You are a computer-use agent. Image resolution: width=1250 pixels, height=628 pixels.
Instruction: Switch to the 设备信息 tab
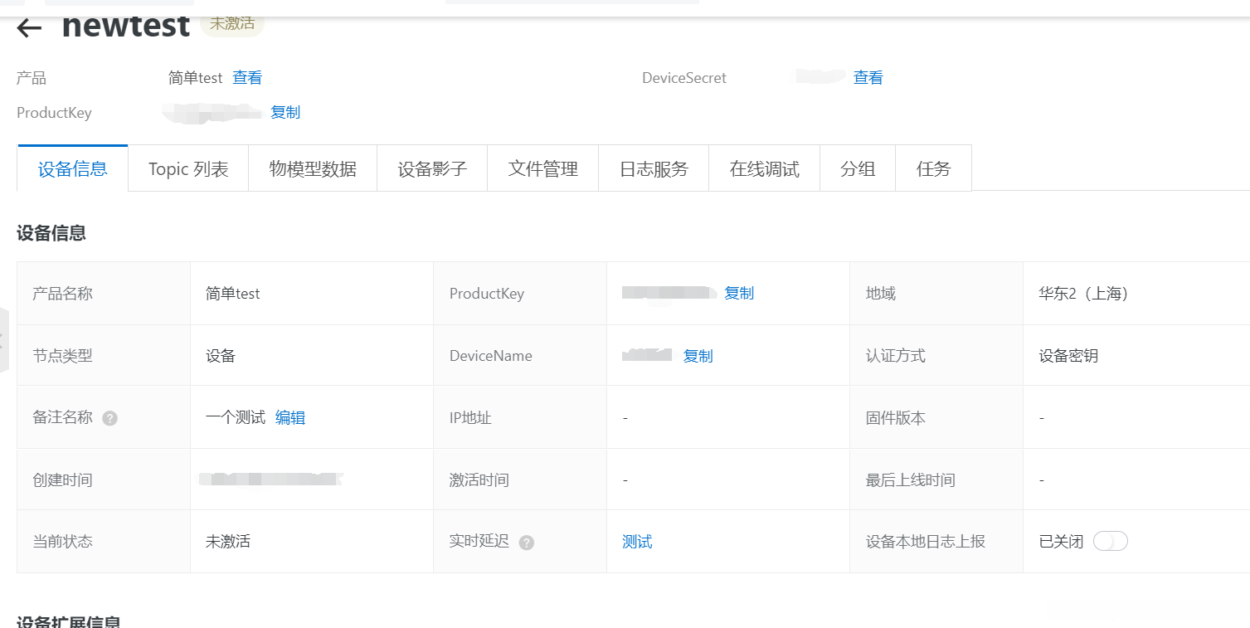point(73,169)
